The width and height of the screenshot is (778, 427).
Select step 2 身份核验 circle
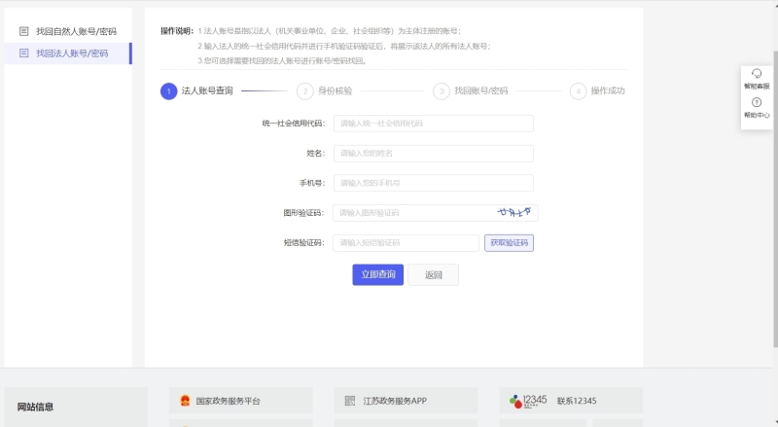tap(305, 90)
